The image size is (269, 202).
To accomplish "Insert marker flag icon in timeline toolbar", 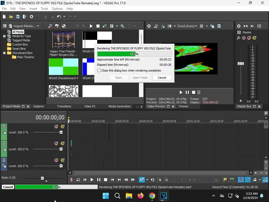I will (x=225, y=180).
